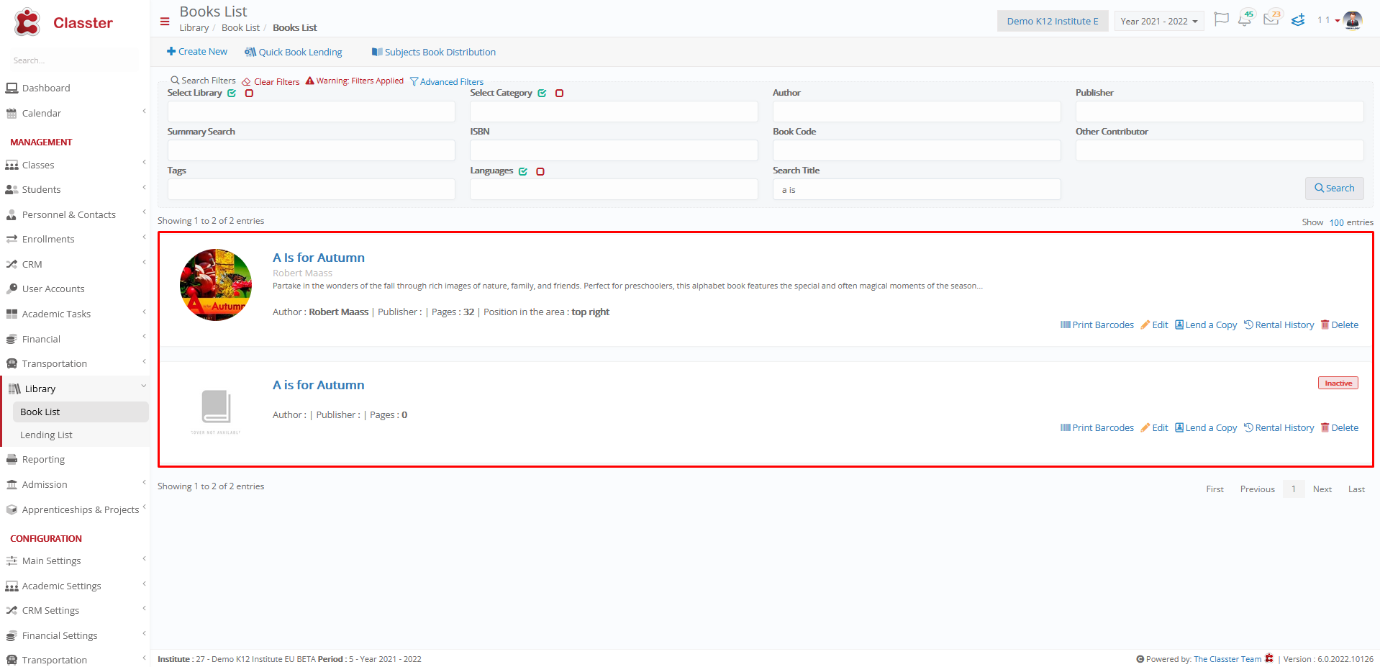This screenshot has height=667, width=1380.
Task: Click the User Accounts key icon
Action: click(12, 289)
